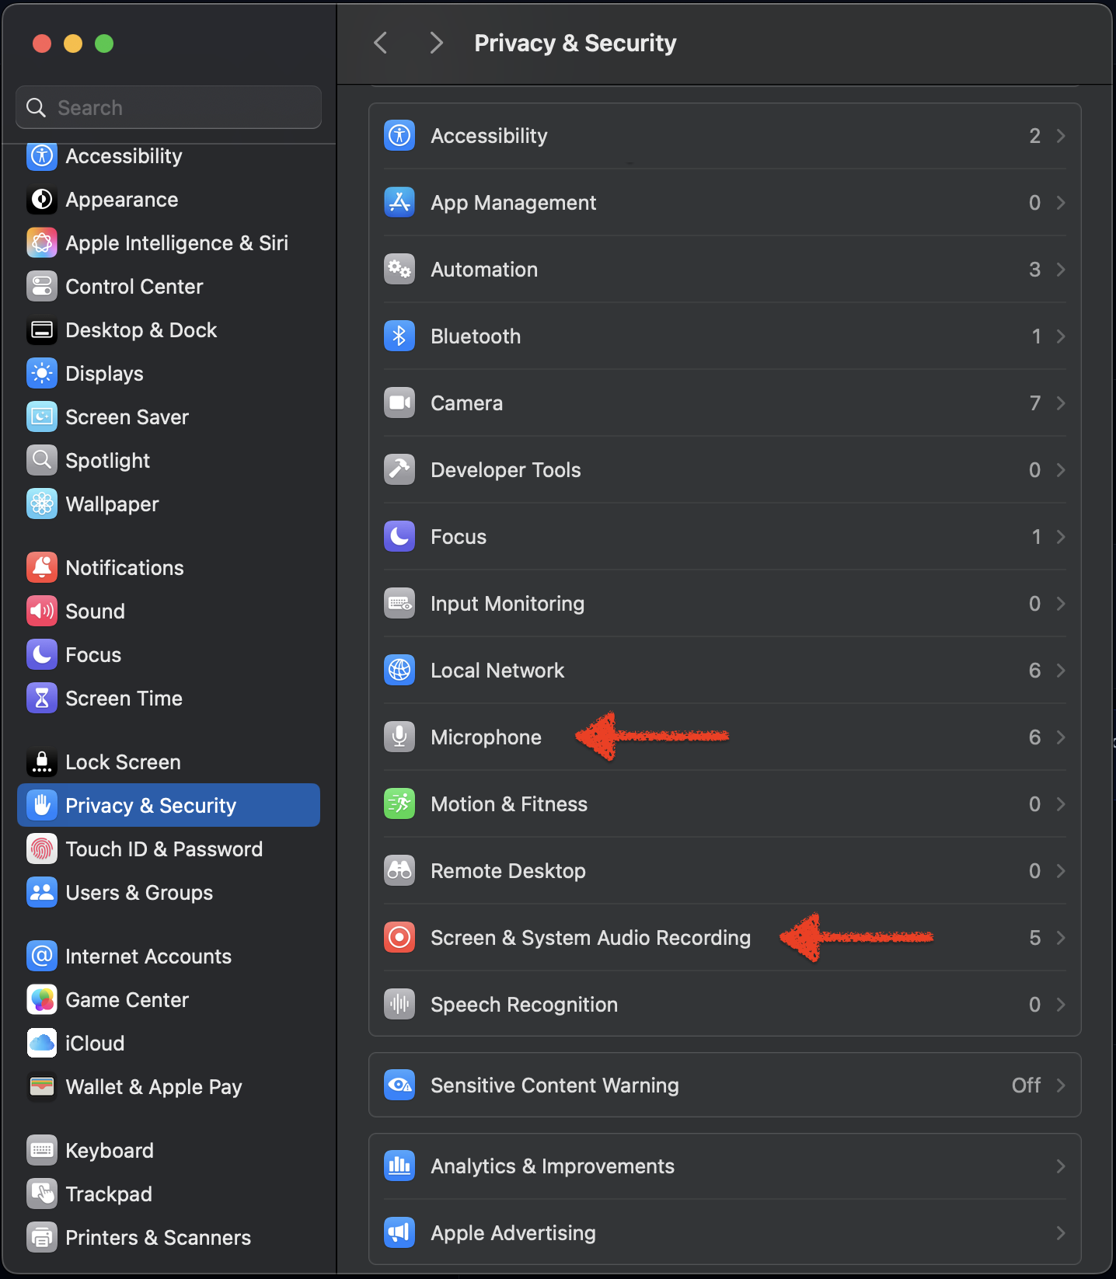1116x1279 pixels.
Task: Click the Screen Time hourglass icon
Action: (x=42, y=699)
